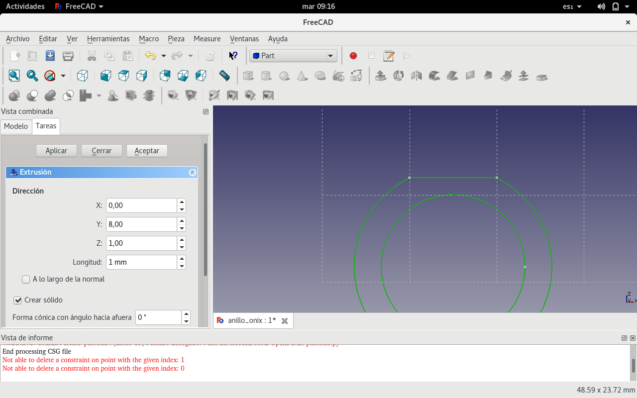The width and height of the screenshot is (637, 398).
Task: Open the What's This help icon
Action: click(x=233, y=56)
